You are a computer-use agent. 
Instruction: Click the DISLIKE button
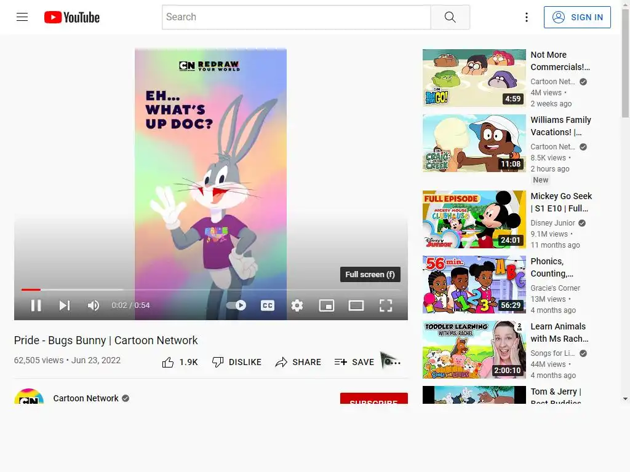237,362
